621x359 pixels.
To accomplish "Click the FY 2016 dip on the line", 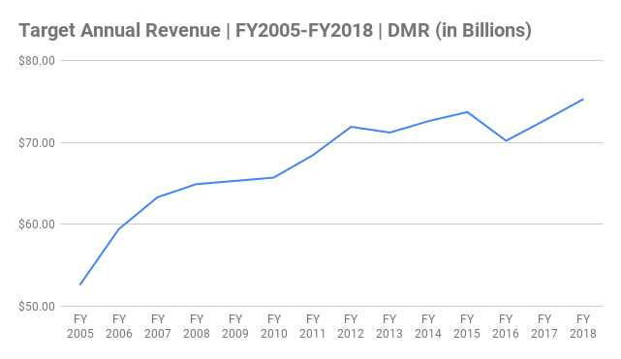I will 506,140.
